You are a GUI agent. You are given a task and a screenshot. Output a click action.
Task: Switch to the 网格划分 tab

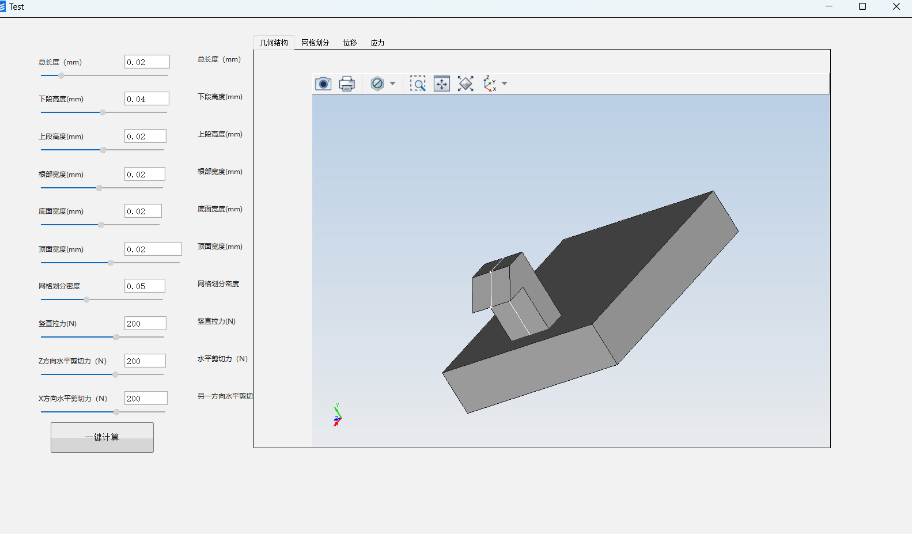315,43
